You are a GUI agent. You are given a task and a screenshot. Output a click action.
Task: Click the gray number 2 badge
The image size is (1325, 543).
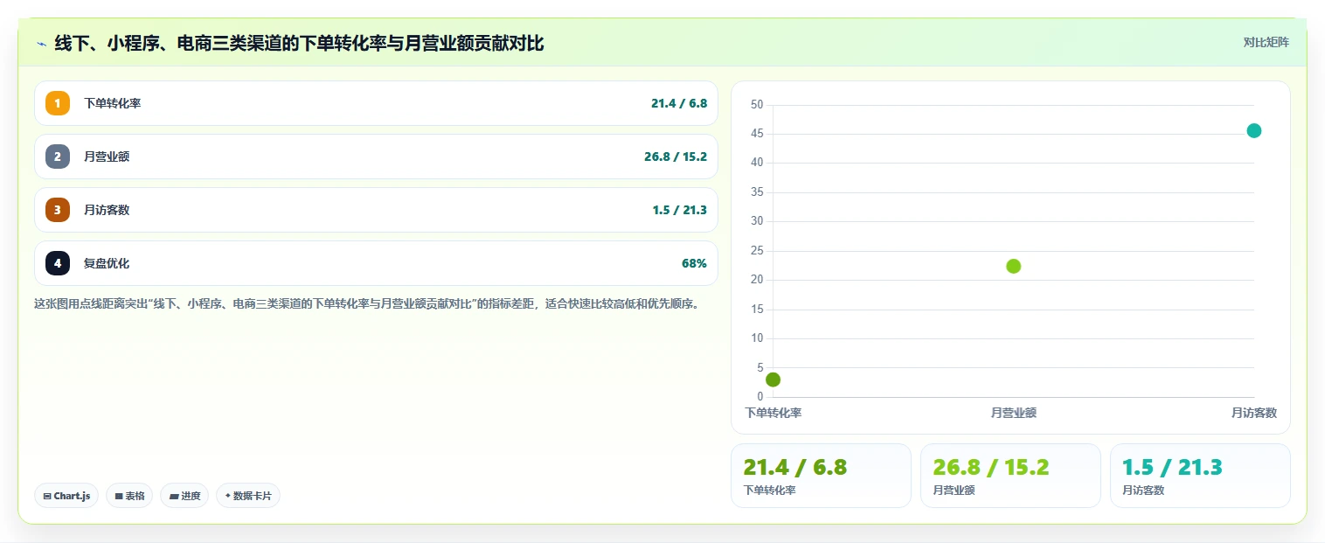58,157
